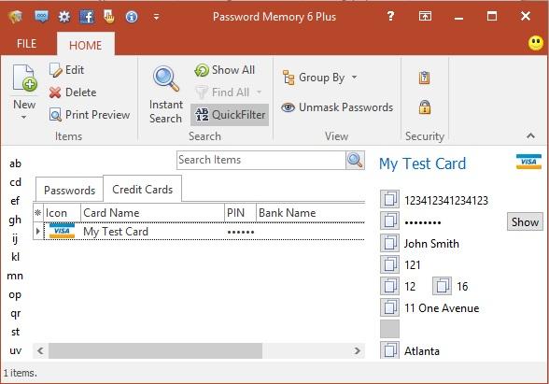Screen dimensions: 549x384
Task: Click the horizontal scrollbar thumb
Action: [x=155, y=350]
